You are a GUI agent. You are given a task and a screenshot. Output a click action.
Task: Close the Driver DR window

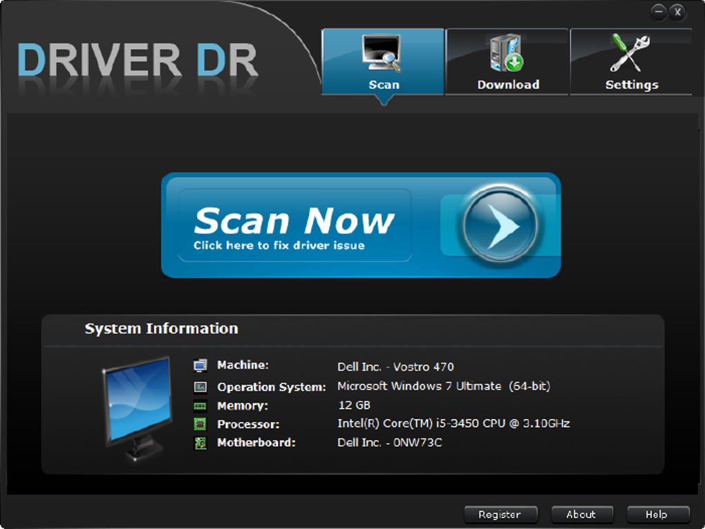tap(677, 12)
